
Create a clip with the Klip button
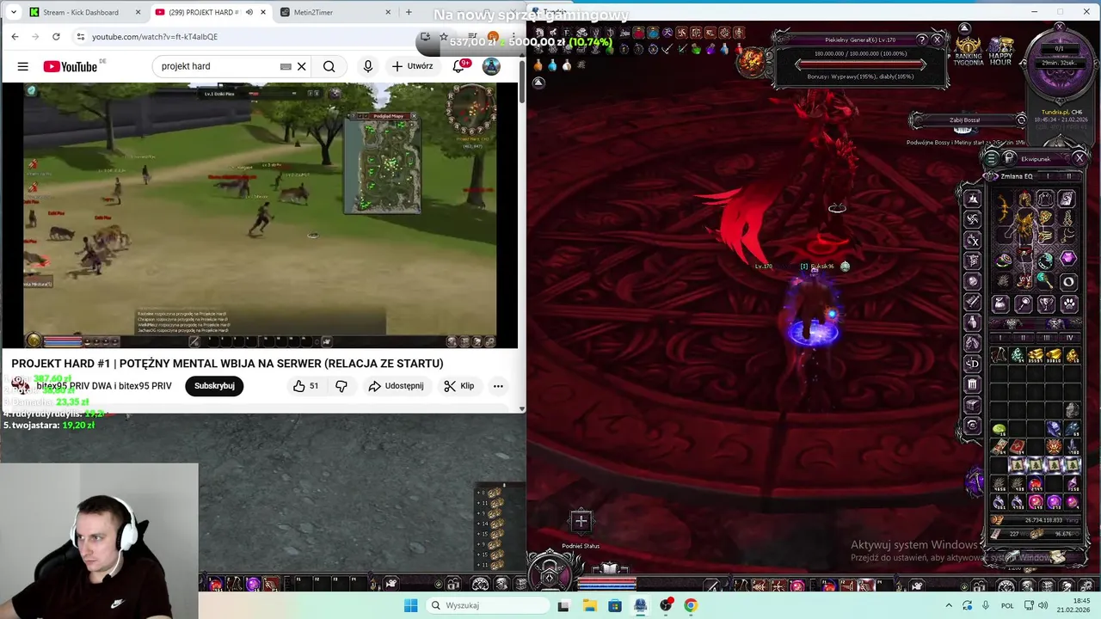point(459,386)
